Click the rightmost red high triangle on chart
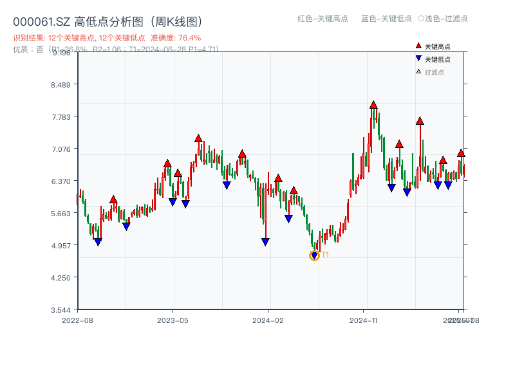515x386 pixels. click(460, 154)
